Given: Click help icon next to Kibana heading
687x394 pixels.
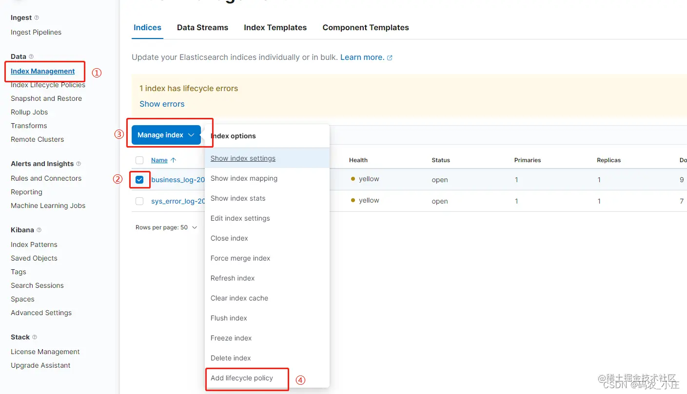Looking at the screenshot, I should pyautogui.click(x=39, y=230).
